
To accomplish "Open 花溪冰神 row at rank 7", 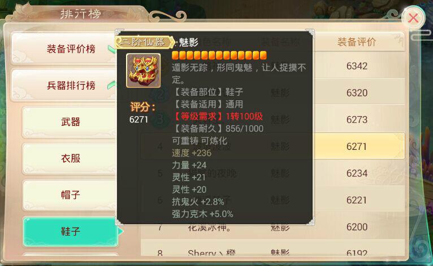I will [x=273, y=227].
